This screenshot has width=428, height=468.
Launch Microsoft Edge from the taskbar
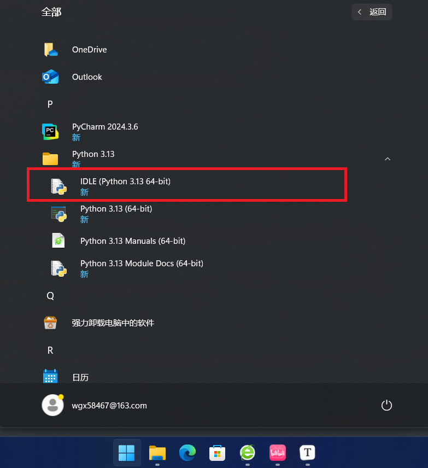(x=187, y=453)
